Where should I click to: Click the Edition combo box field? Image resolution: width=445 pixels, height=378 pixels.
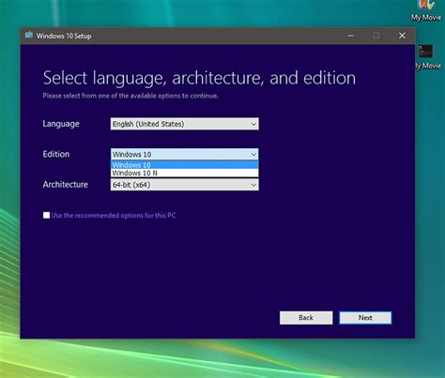click(x=185, y=154)
